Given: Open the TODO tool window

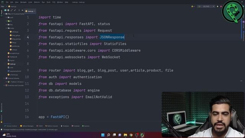Looking at the screenshot, I should pos(39,126).
